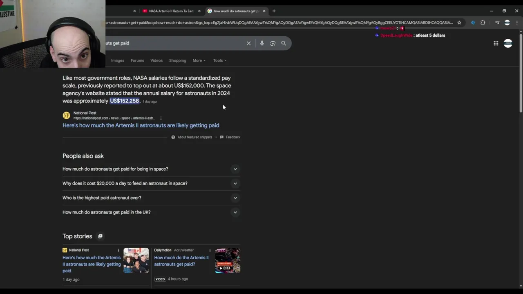Screen dimensions: 523x294
Task: Open 'Here's how much the Artemis II astronauts' featured link
Action: click(141, 125)
